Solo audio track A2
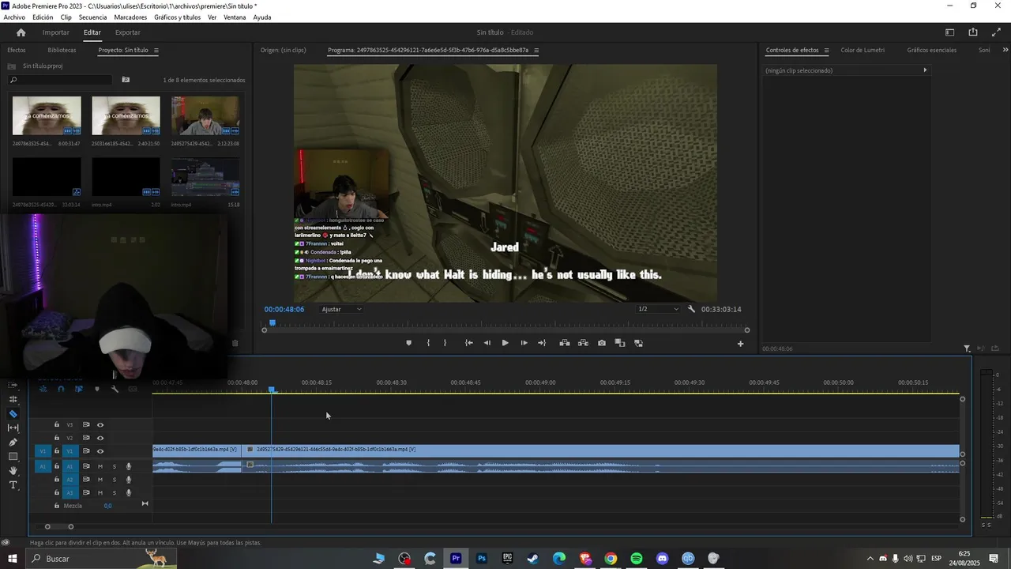Viewport: 1011px width, 569px height. (114, 480)
